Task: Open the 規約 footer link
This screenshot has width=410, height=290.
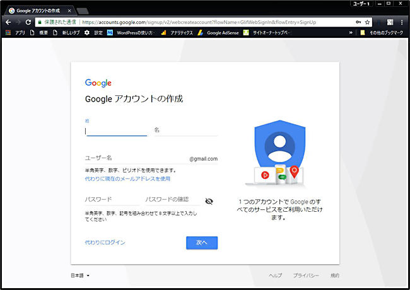Action: coord(335,275)
